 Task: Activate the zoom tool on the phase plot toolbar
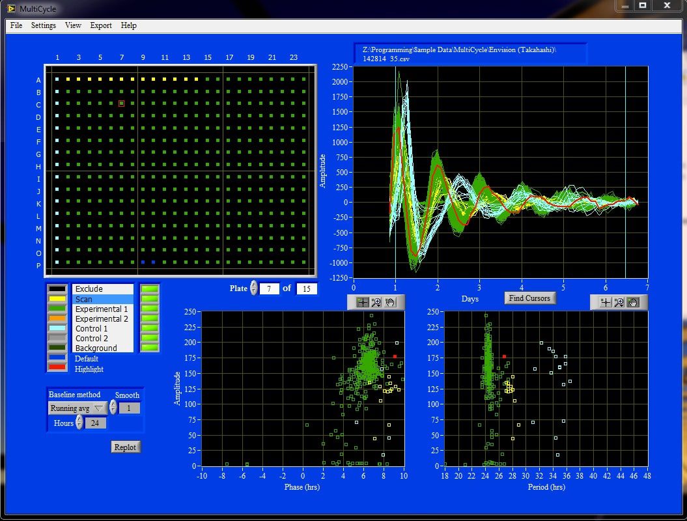376,301
